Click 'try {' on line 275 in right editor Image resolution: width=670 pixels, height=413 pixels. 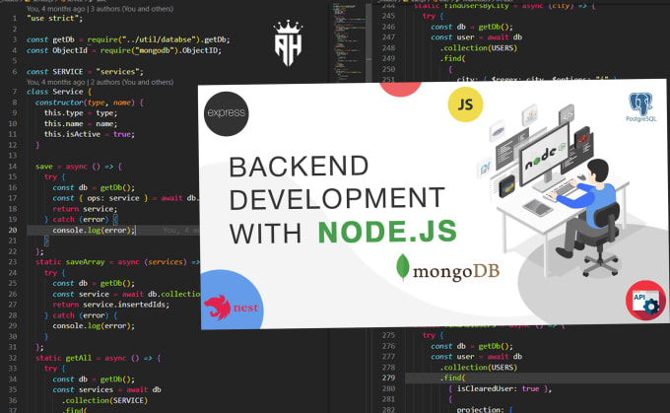[x=433, y=335]
